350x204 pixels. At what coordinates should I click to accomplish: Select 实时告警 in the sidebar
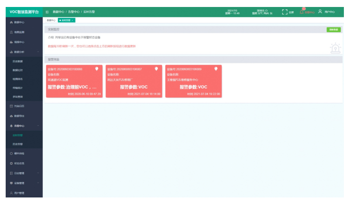tap(24, 135)
